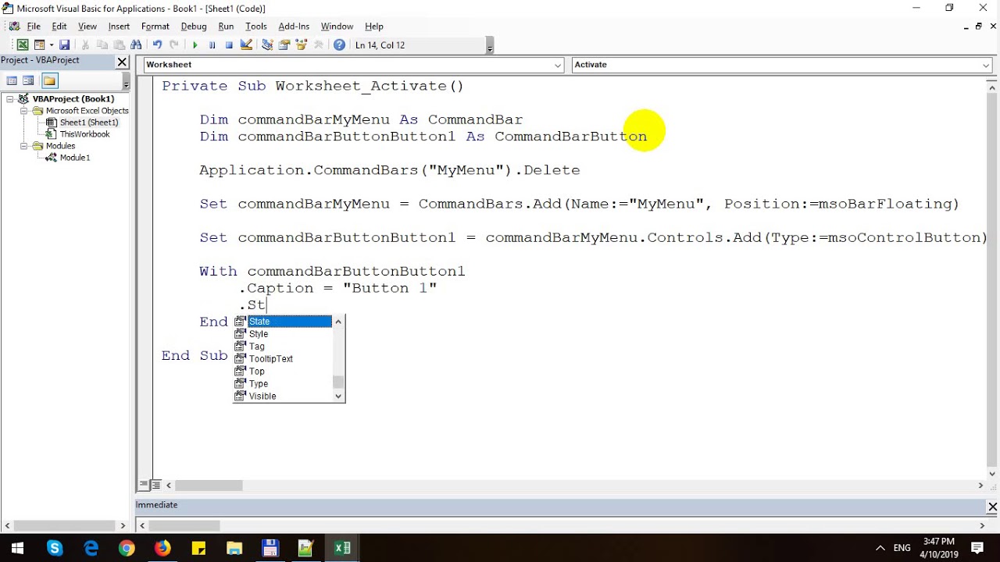
Task: Open the Debug menu
Action: tap(194, 27)
